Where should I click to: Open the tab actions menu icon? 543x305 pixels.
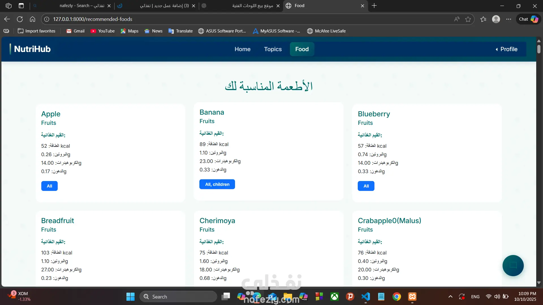[21, 6]
